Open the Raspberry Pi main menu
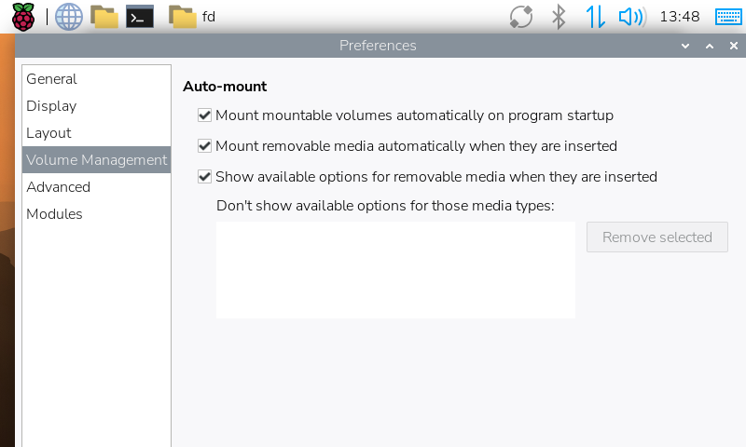This screenshot has height=447, width=746. (x=22, y=17)
